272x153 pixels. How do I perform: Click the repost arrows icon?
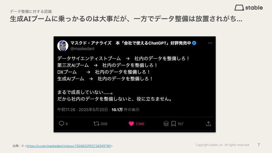[96, 124]
